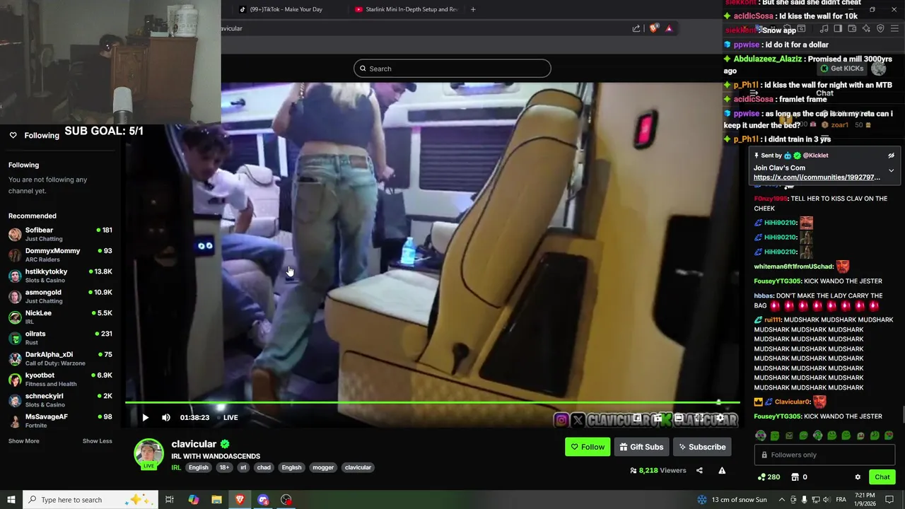Open video player settings gear
The width and height of the screenshot is (905, 509).
point(720,418)
